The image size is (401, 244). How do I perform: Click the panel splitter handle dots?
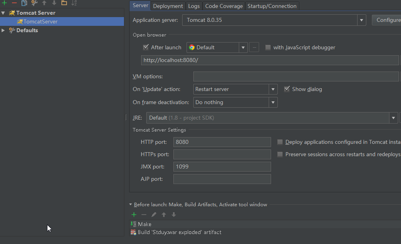click(126, 117)
